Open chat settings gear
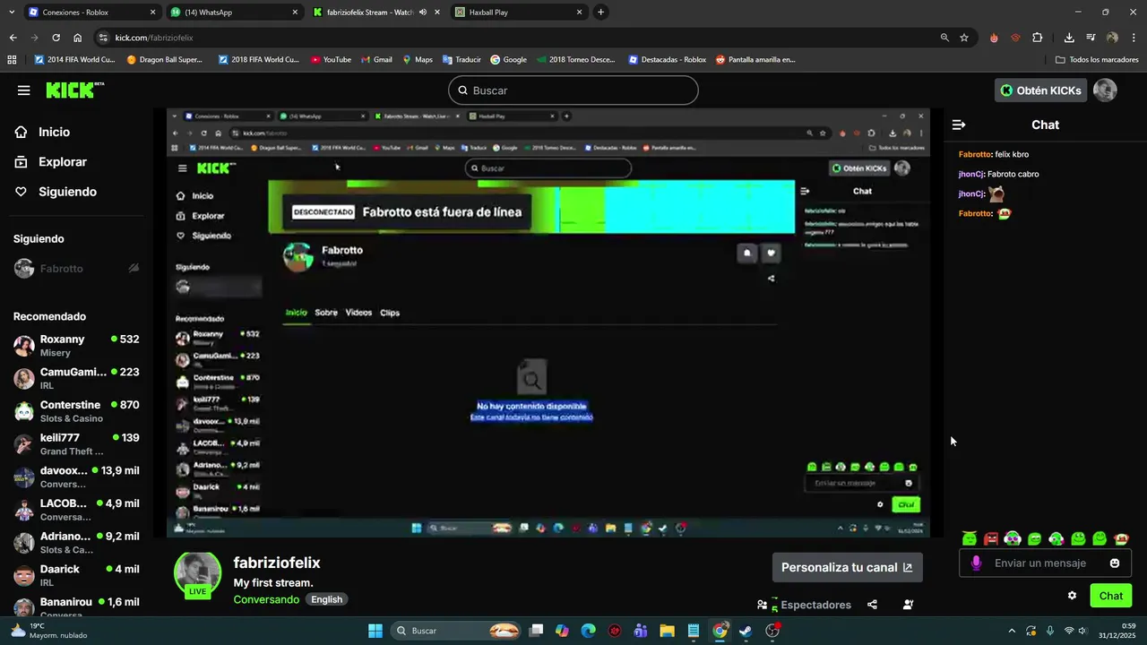The height and width of the screenshot is (645, 1147). click(1072, 596)
